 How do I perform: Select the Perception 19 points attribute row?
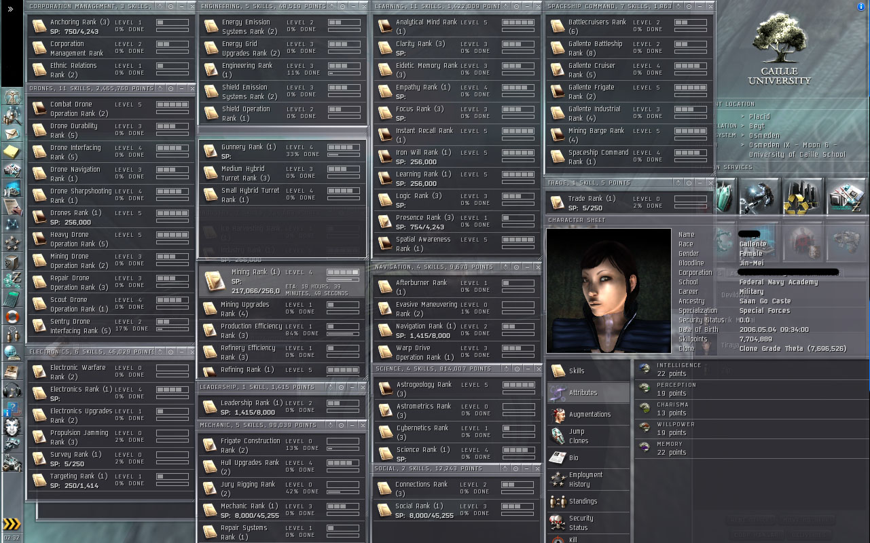tap(752, 389)
